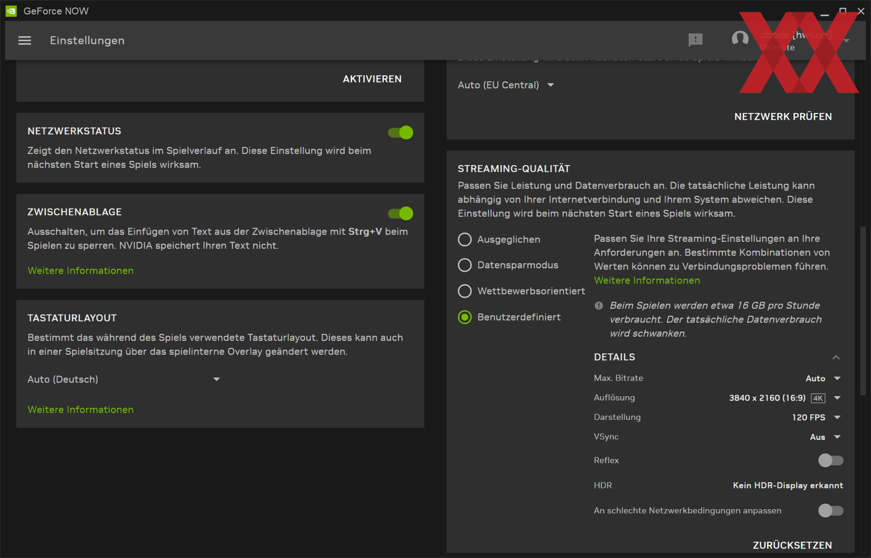Screen dimensions: 871x558
Task: Click the TASTATURLAYOUT heading
Action: [72, 318]
